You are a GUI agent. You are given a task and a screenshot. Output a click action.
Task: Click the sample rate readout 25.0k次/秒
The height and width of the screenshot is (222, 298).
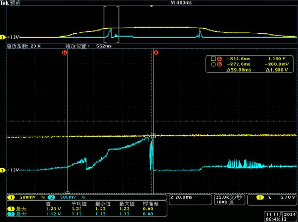[229, 197]
